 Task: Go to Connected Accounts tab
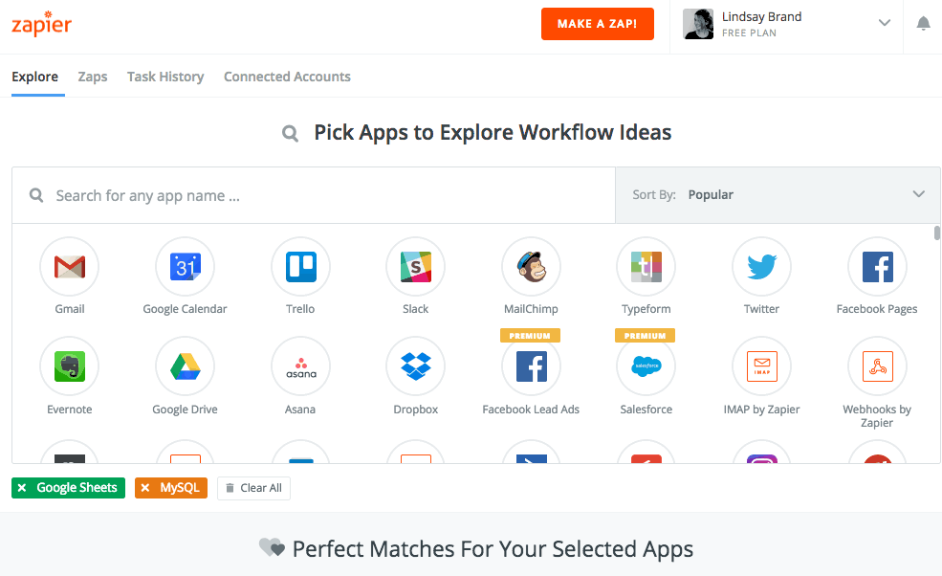click(287, 77)
